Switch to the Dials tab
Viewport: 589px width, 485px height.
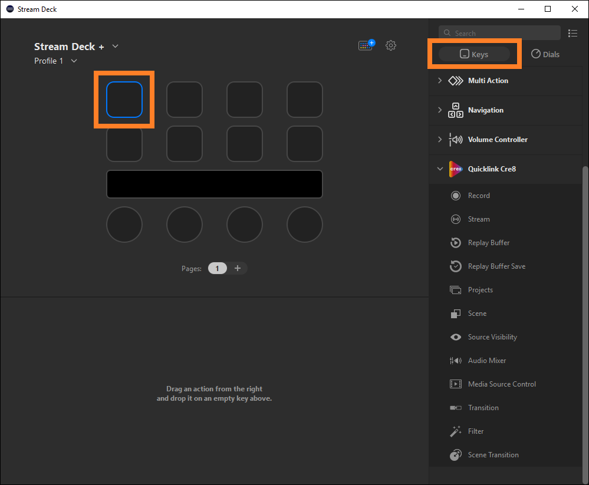point(545,54)
